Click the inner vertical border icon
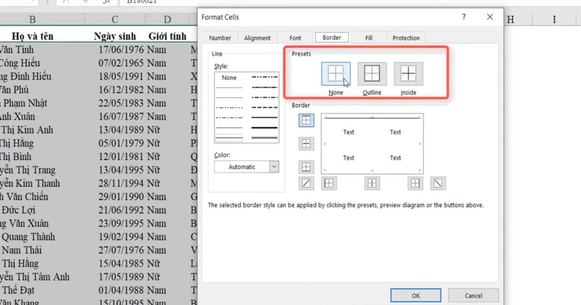This screenshot has height=305, width=581. click(x=372, y=183)
